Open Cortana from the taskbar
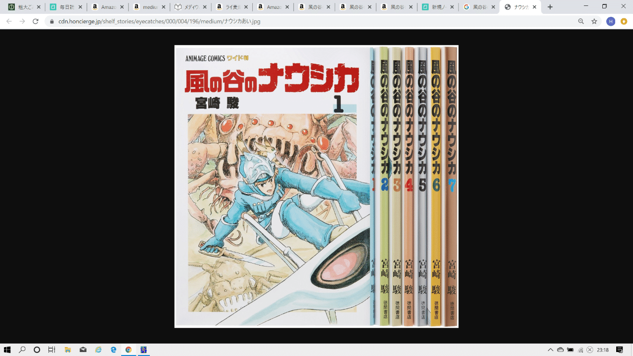Image resolution: width=633 pixels, height=356 pixels. (37, 350)
